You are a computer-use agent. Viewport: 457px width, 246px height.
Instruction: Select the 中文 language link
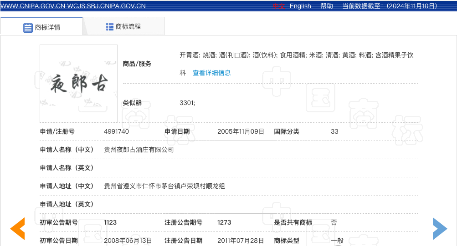pyautogui.click(x=279, y=6)
